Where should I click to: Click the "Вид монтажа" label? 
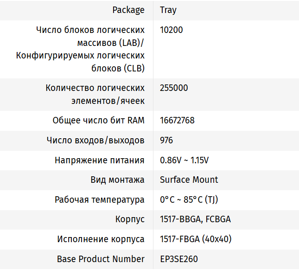(x=117, y=180)
